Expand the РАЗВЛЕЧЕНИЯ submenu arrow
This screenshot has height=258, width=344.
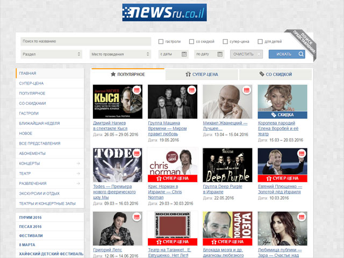78,183
